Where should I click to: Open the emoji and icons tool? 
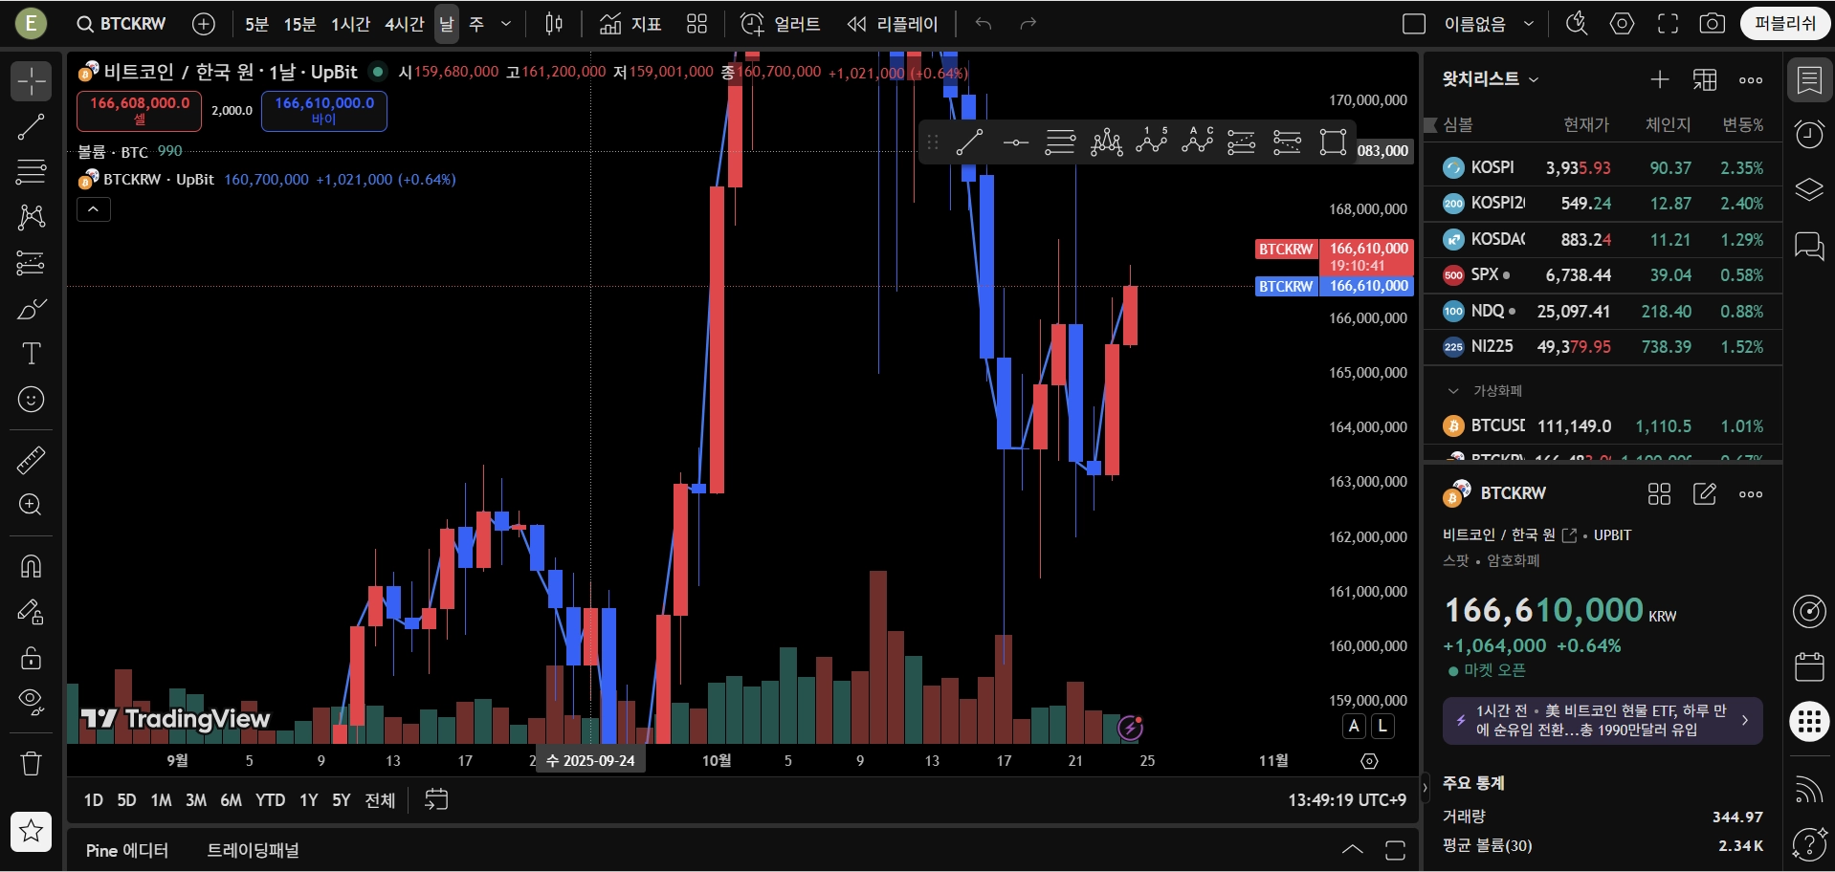[31, 400]
